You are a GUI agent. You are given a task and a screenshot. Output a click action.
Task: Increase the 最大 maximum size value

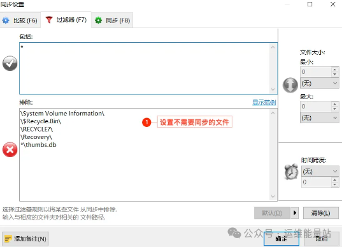tap(335, 104)
